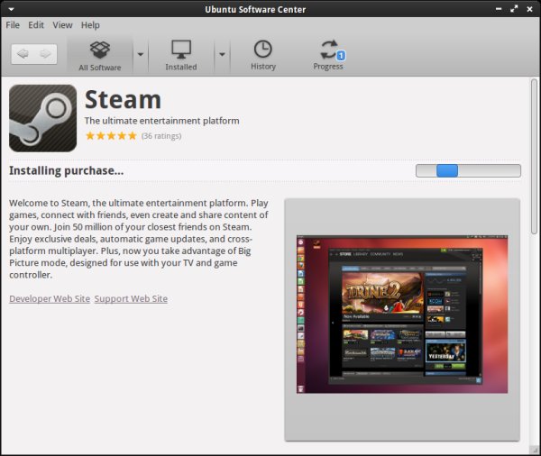Viewport: 541px width, 456px height.
Task: Close the Ubuntu Software Center window
Action: point(529,9)
